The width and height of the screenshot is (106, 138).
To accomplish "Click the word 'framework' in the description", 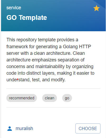I will pyautogui.click(x=17, y=47).
